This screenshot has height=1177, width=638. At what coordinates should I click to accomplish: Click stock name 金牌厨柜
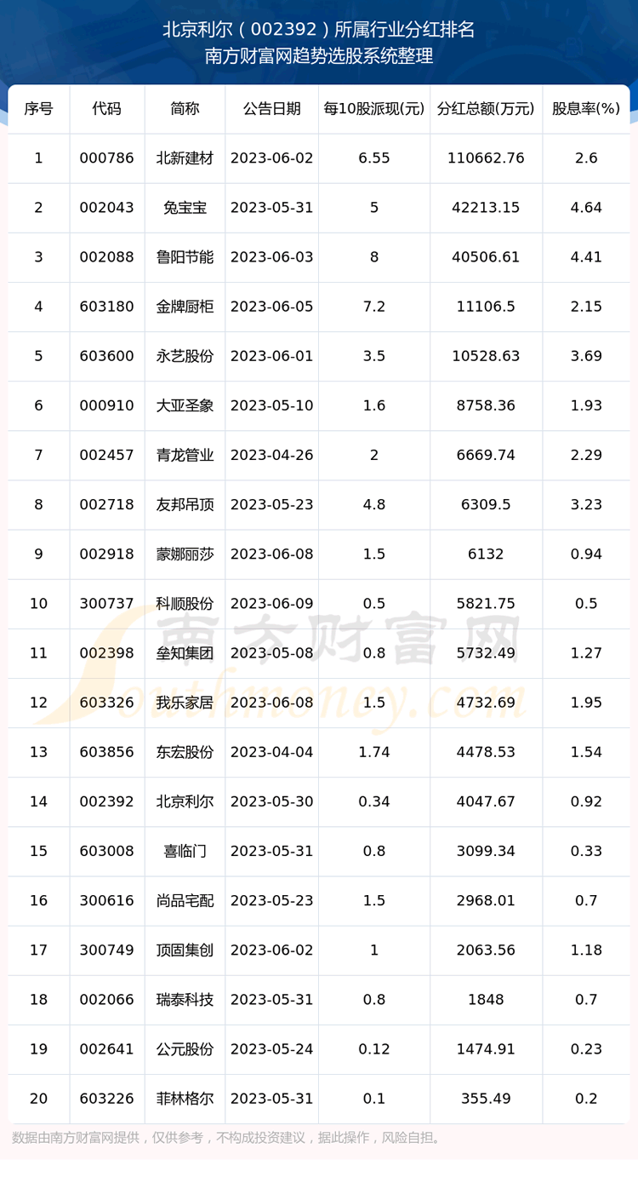pos(185,307)
